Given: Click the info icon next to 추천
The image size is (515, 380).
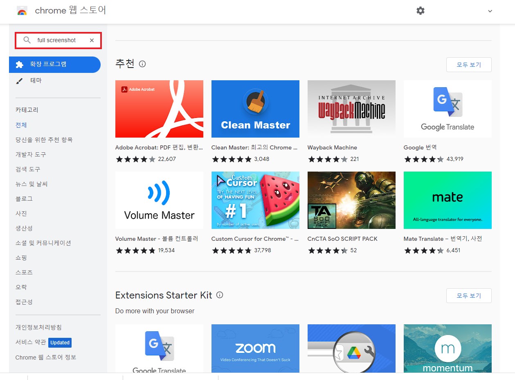Looking at the screenshot, I should [x=142, y=64].
